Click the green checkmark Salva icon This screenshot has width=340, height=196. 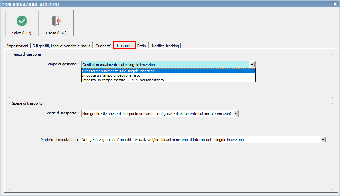(22, 21)
